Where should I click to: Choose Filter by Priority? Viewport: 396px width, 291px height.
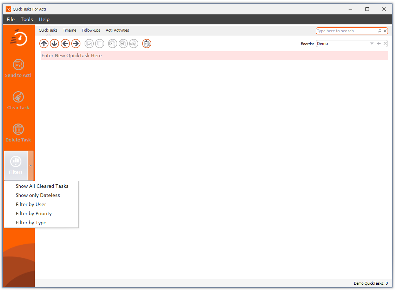tap(41, 213)
